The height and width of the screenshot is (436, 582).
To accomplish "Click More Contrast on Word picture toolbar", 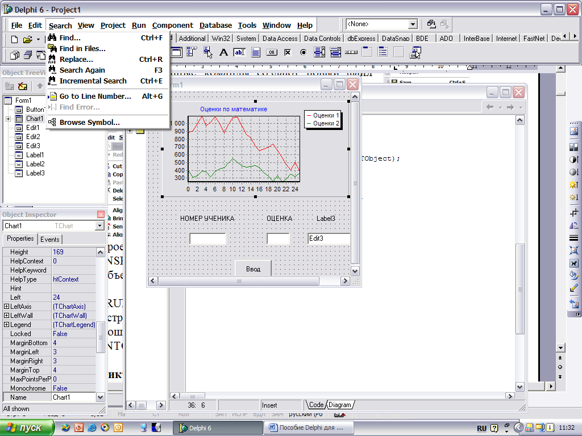I will point(574,160).
